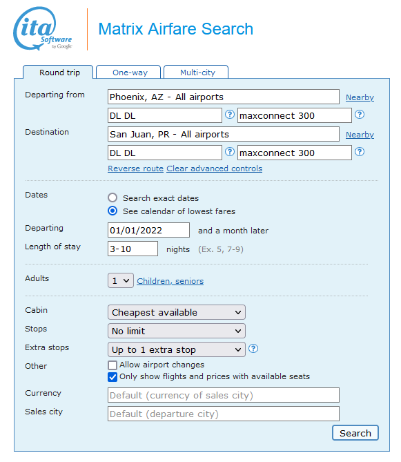Open the Adults count dropdown

tap(121, 280)
